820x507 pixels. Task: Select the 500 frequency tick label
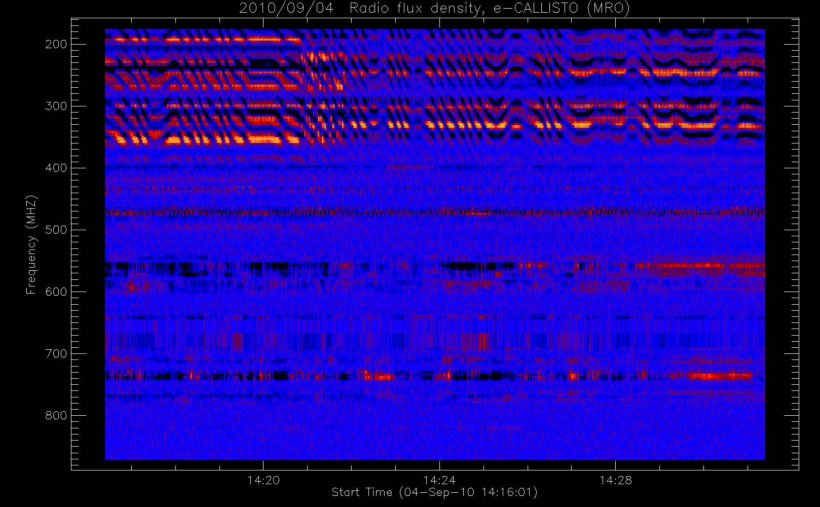(56, 230)
